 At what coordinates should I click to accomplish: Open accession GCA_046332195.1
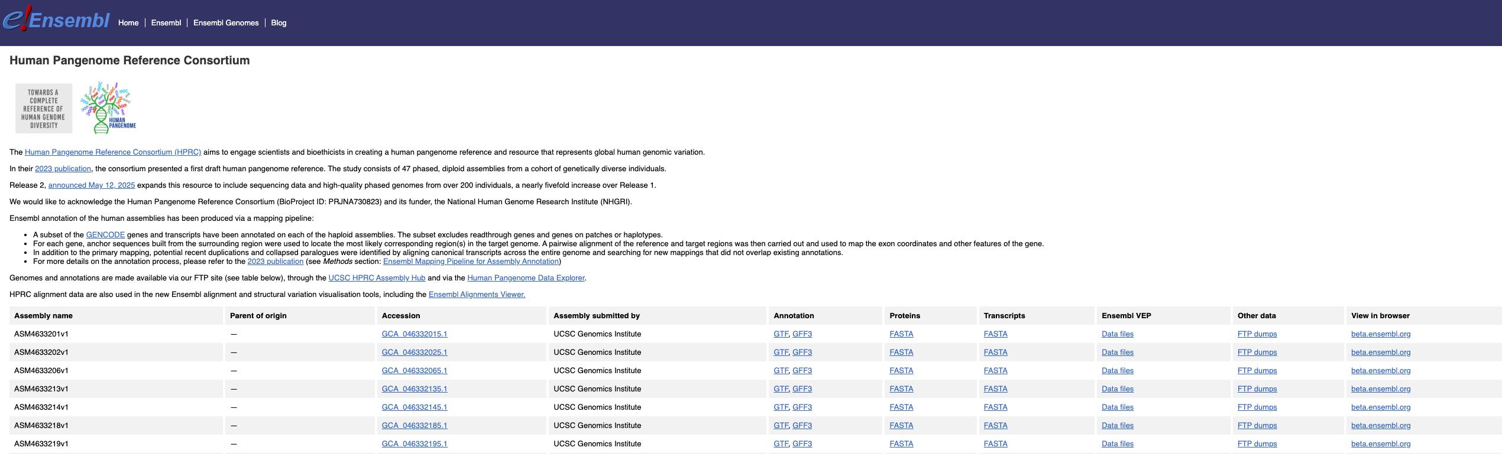point(415,444)
